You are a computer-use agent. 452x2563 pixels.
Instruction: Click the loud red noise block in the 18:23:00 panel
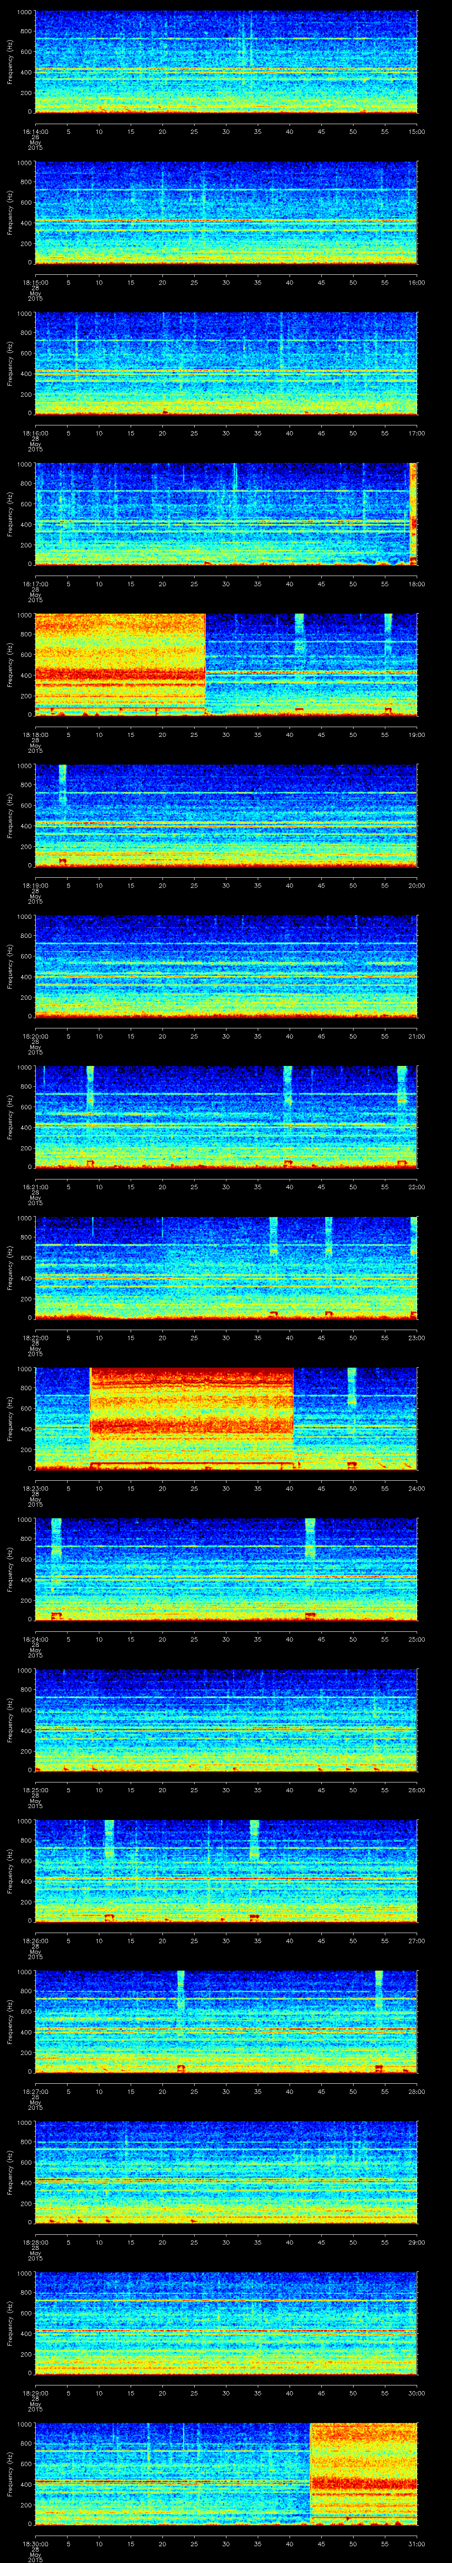click(x=192, y=1419)
